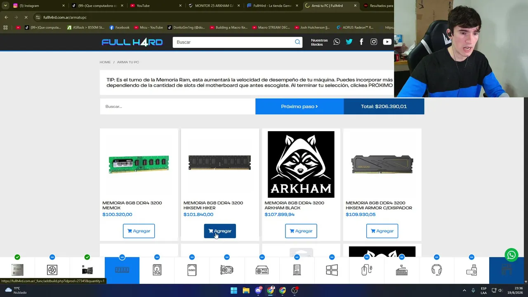This screenshot has height=297, width=528.
Task: Switch to the TikTok Que computadora tab
Action: pos(97,6)
